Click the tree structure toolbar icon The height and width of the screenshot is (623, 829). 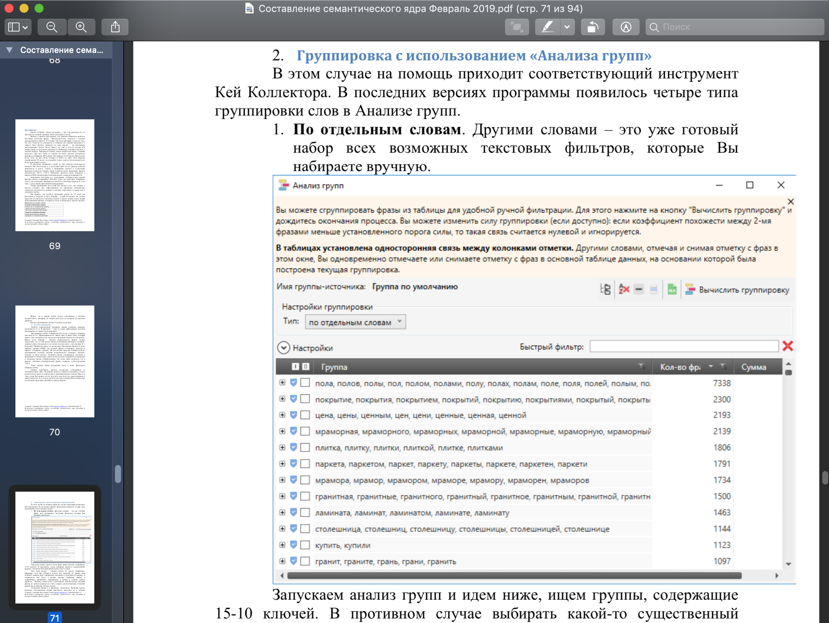605,289
